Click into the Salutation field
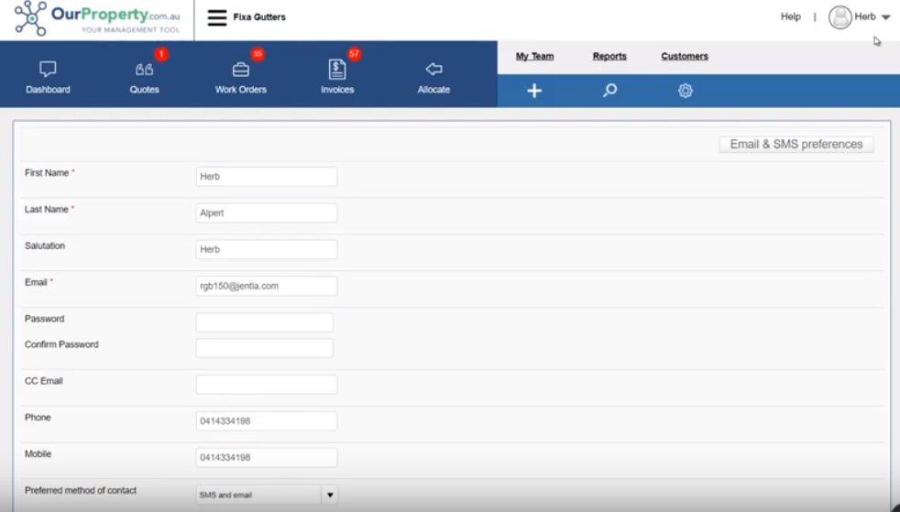 click(x=267, y=249)
